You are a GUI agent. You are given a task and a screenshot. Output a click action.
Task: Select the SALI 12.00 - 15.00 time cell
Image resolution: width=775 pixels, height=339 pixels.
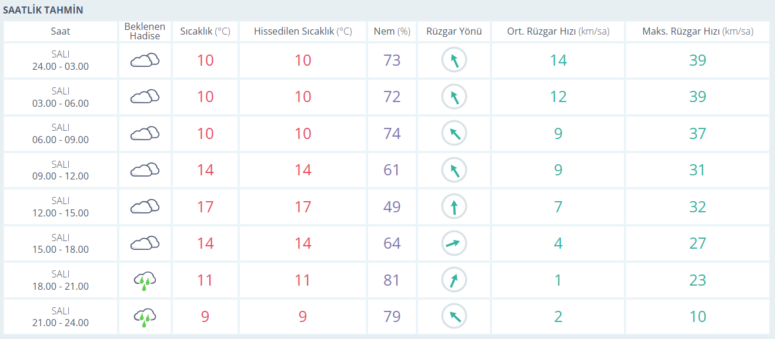pos(61,207)
